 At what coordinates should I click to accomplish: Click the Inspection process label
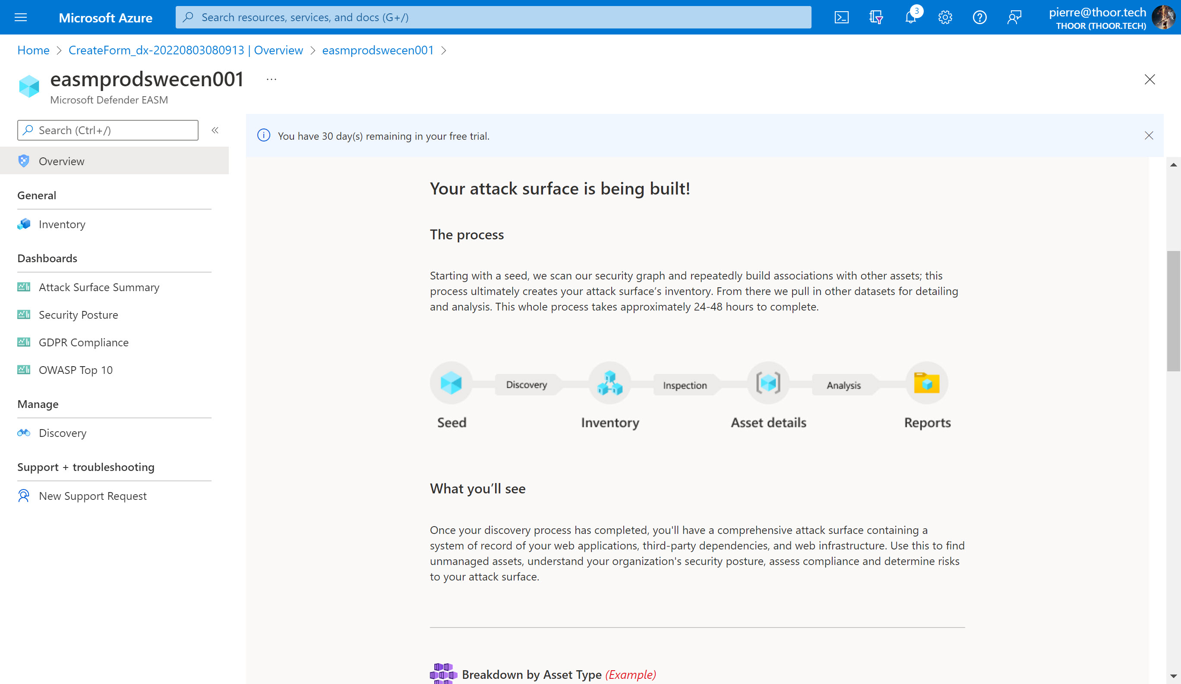pos(685,385)
